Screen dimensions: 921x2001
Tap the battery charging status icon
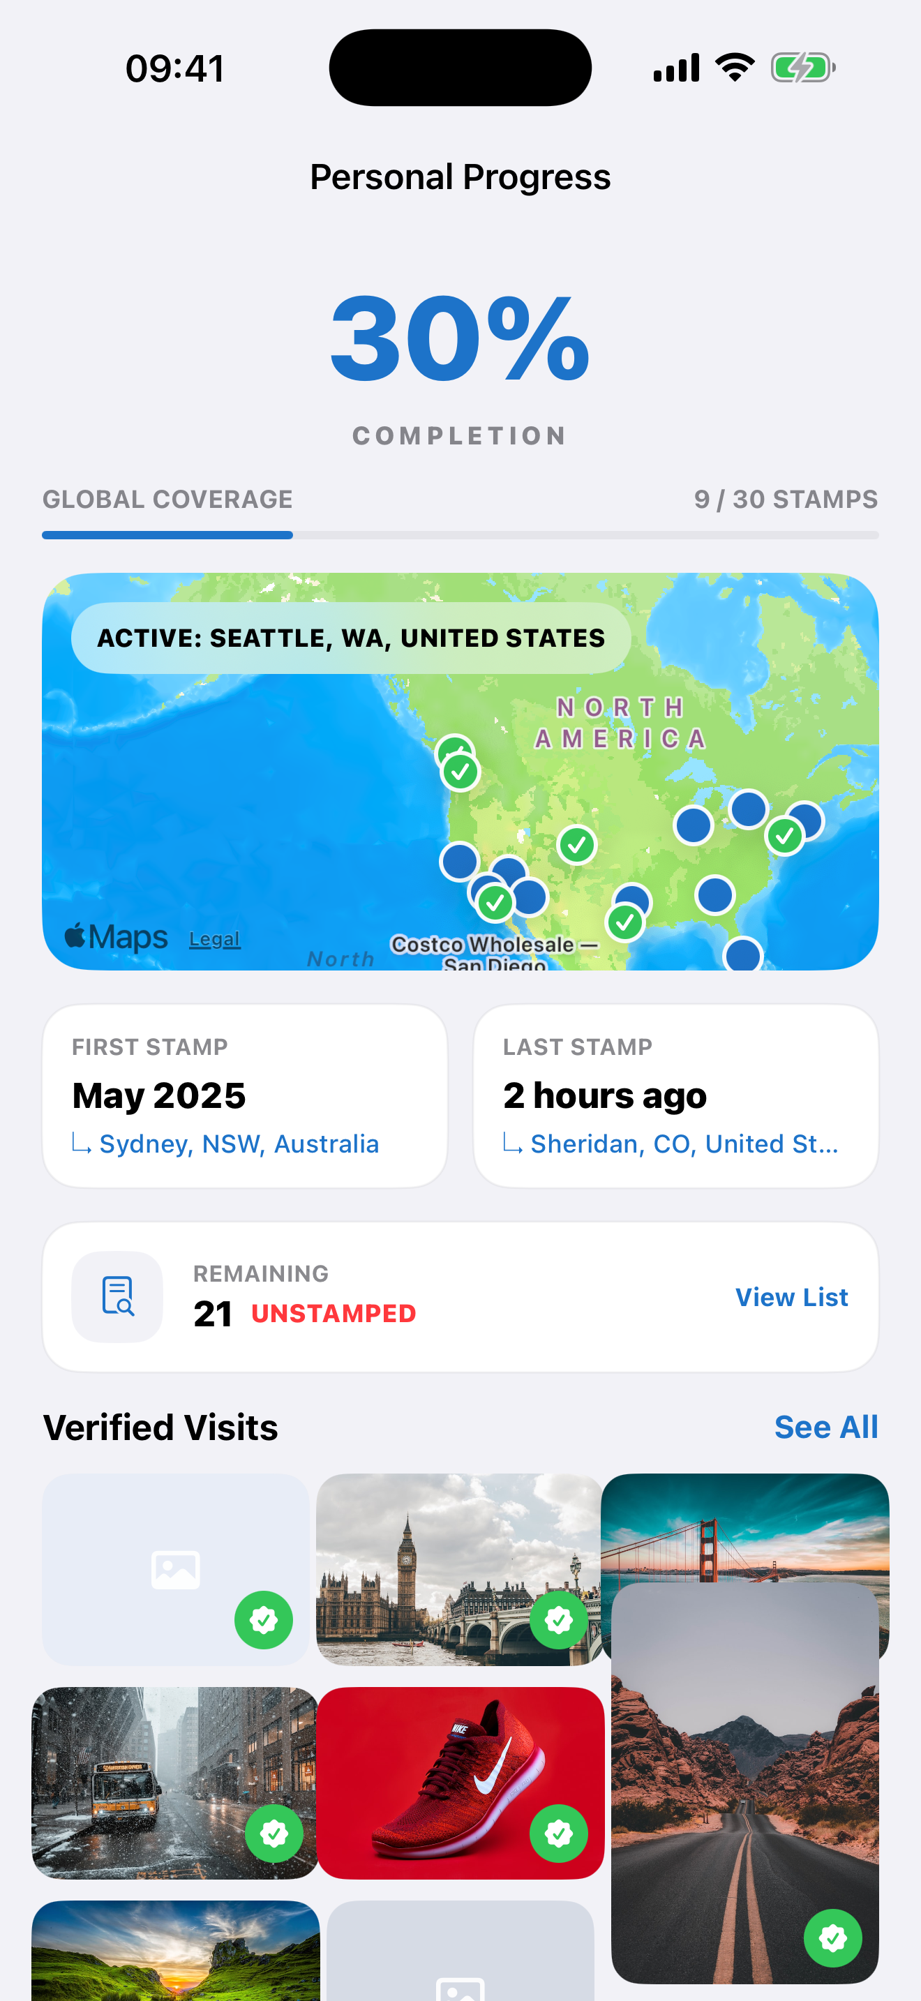click(x=803, y=68)
